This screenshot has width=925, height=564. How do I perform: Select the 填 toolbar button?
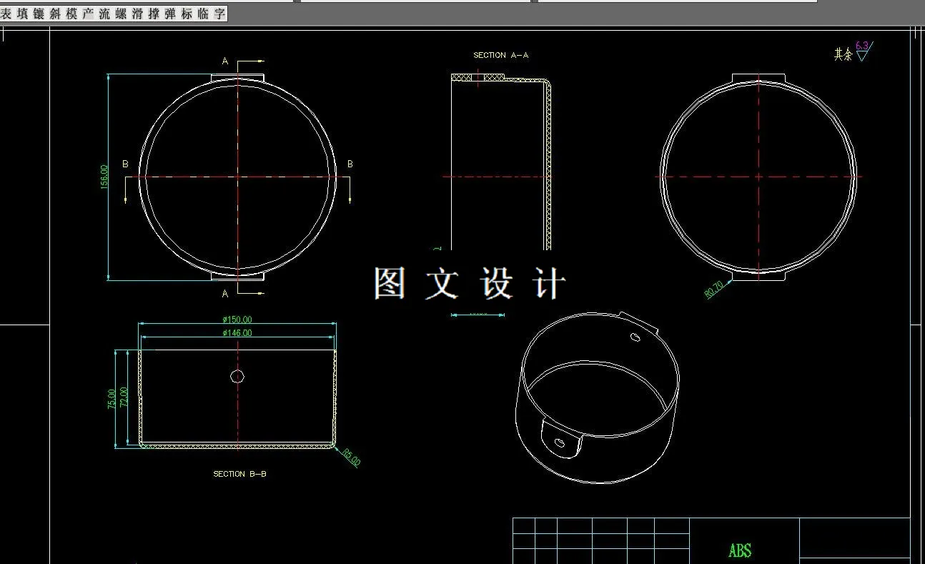click(23, 14)
